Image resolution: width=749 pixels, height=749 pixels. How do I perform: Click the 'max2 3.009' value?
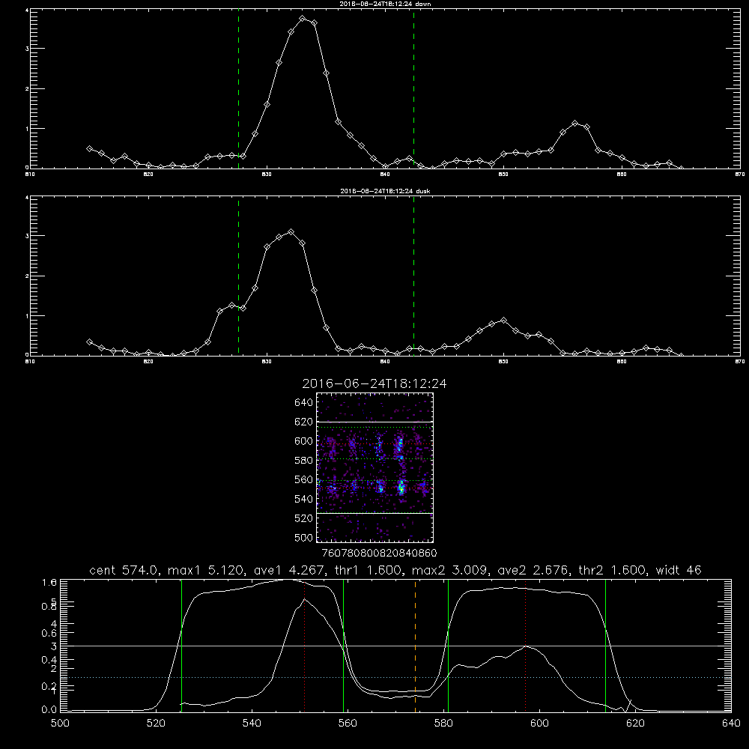tap(449, 570)
